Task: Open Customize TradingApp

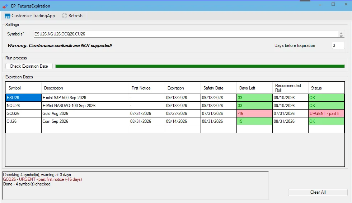Action: [x=30, y=16]
